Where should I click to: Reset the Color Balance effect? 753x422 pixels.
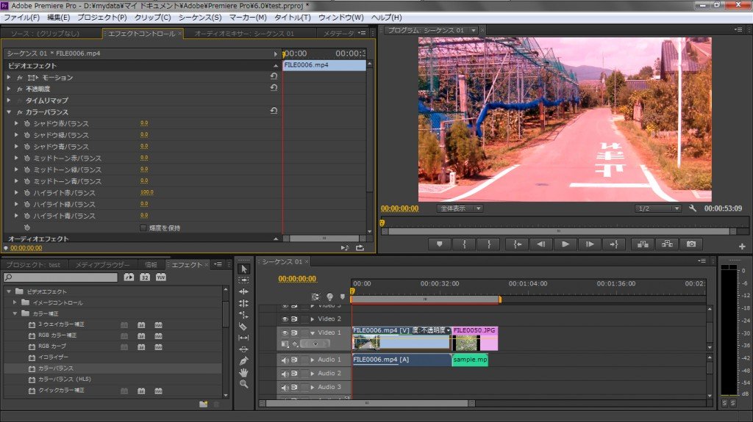pos(274,111)
